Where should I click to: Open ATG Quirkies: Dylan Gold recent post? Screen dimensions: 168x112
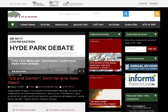coord(62,110)
